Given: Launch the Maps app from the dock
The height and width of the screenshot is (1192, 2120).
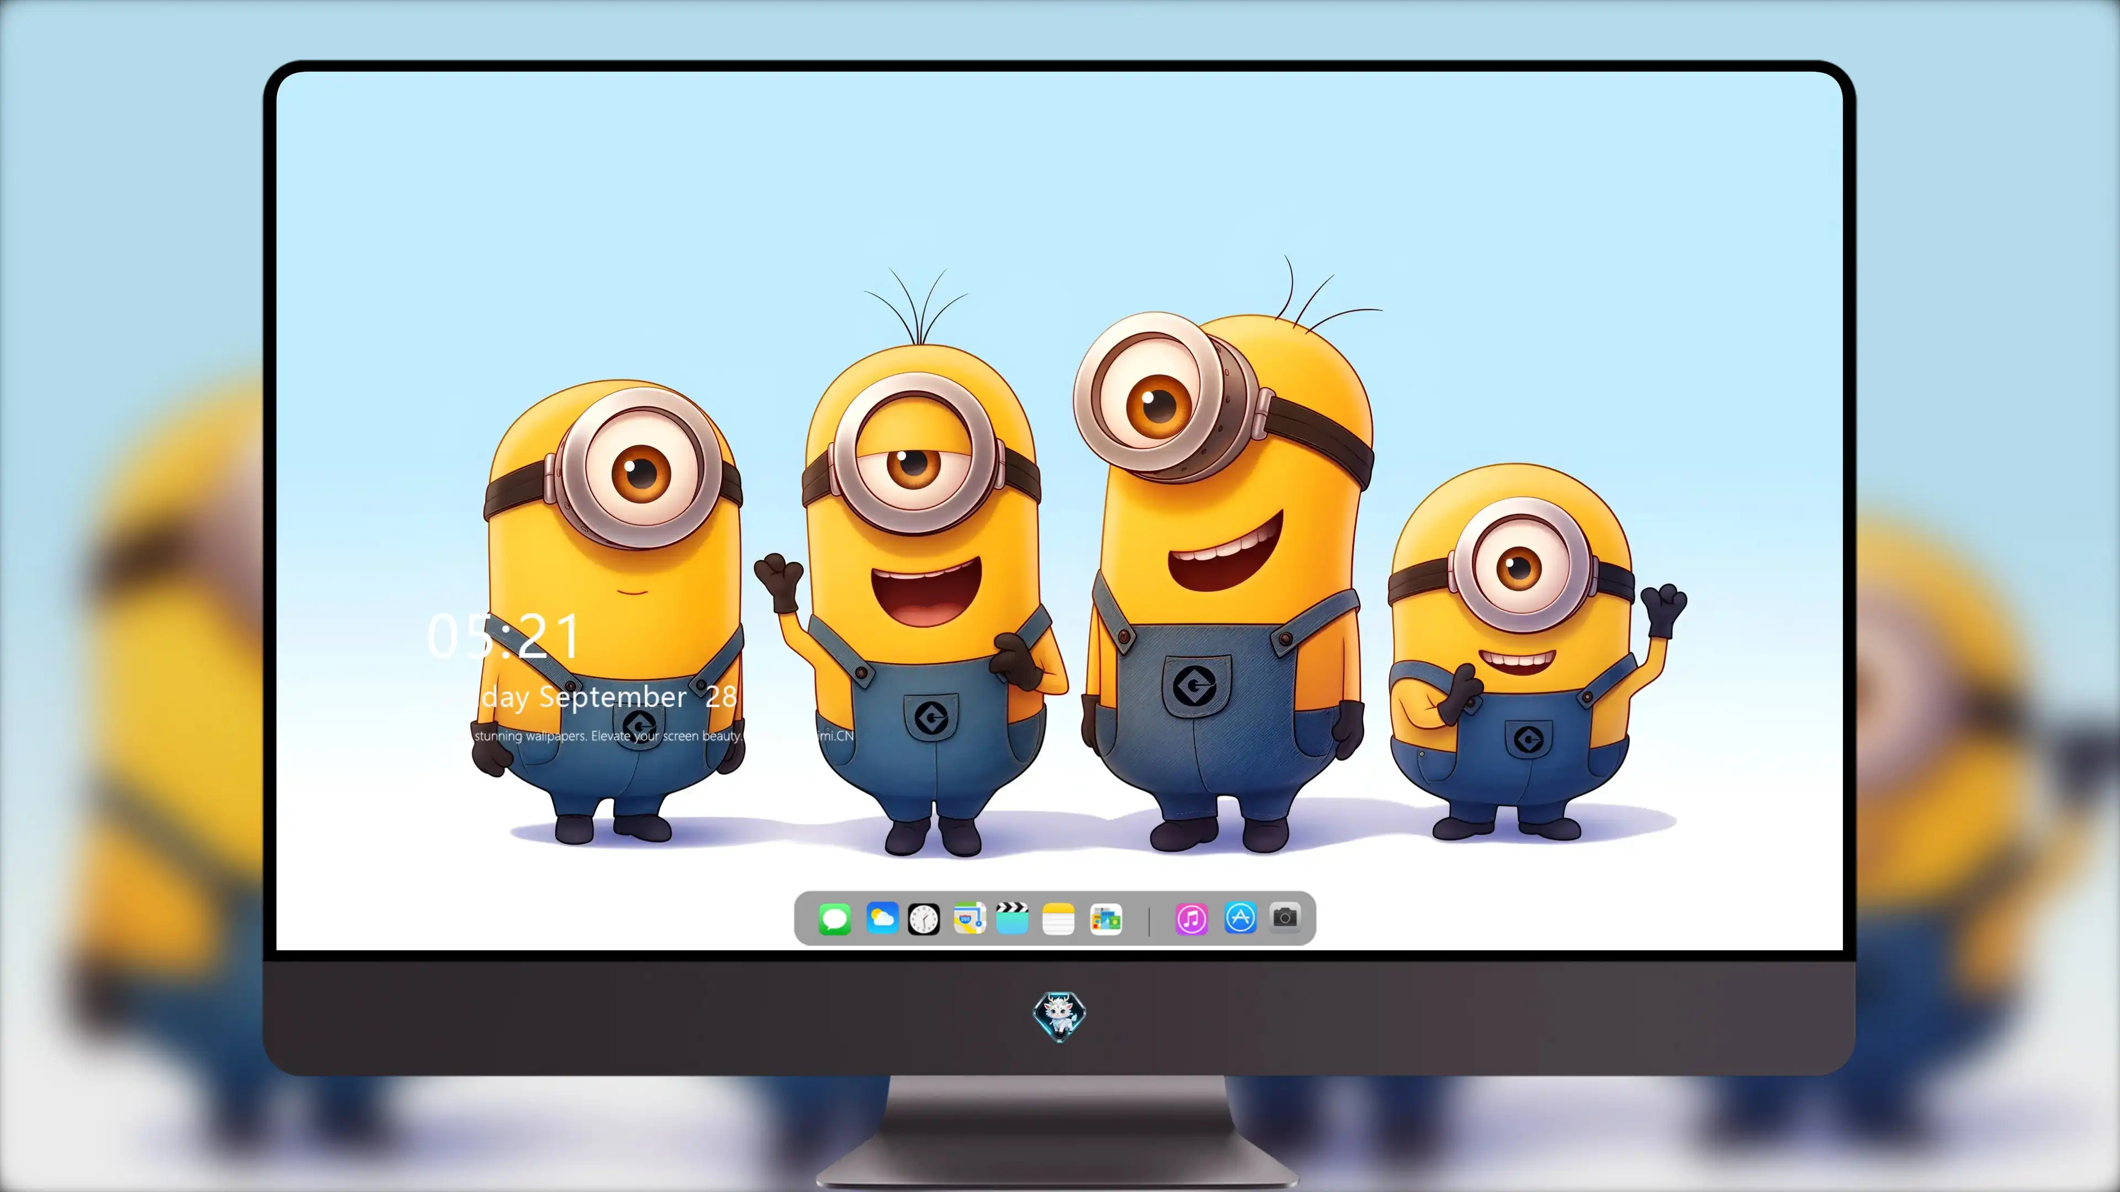Looking at the screenshot, I should [x=969, y=918].
